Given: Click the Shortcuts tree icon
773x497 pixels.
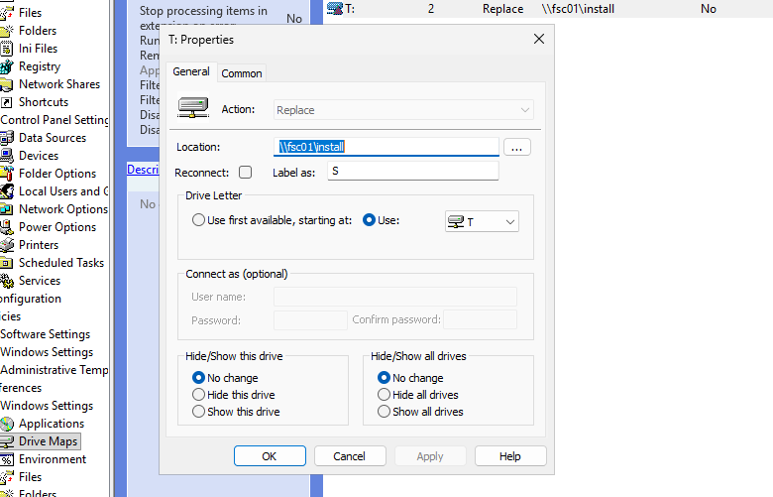Looking at the screenshot, I should (x=7, y=102).
